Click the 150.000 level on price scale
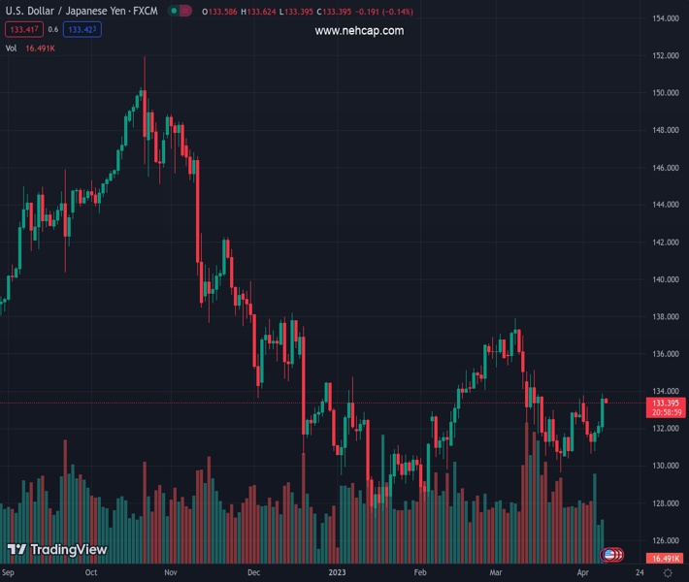The image size is (689, 582). [665, 93]
